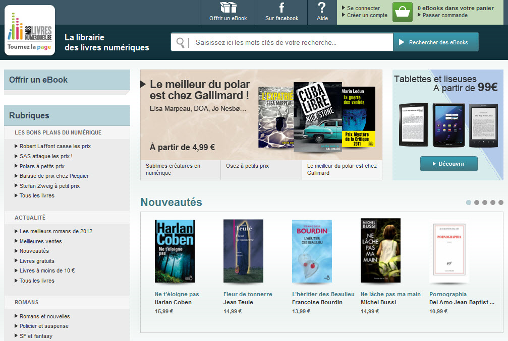Select first Nouveautés carousel dot
508x341 pixels.
point(469,202)
